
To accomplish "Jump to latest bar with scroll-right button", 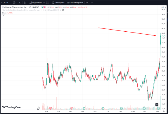I will click(157, 104).
